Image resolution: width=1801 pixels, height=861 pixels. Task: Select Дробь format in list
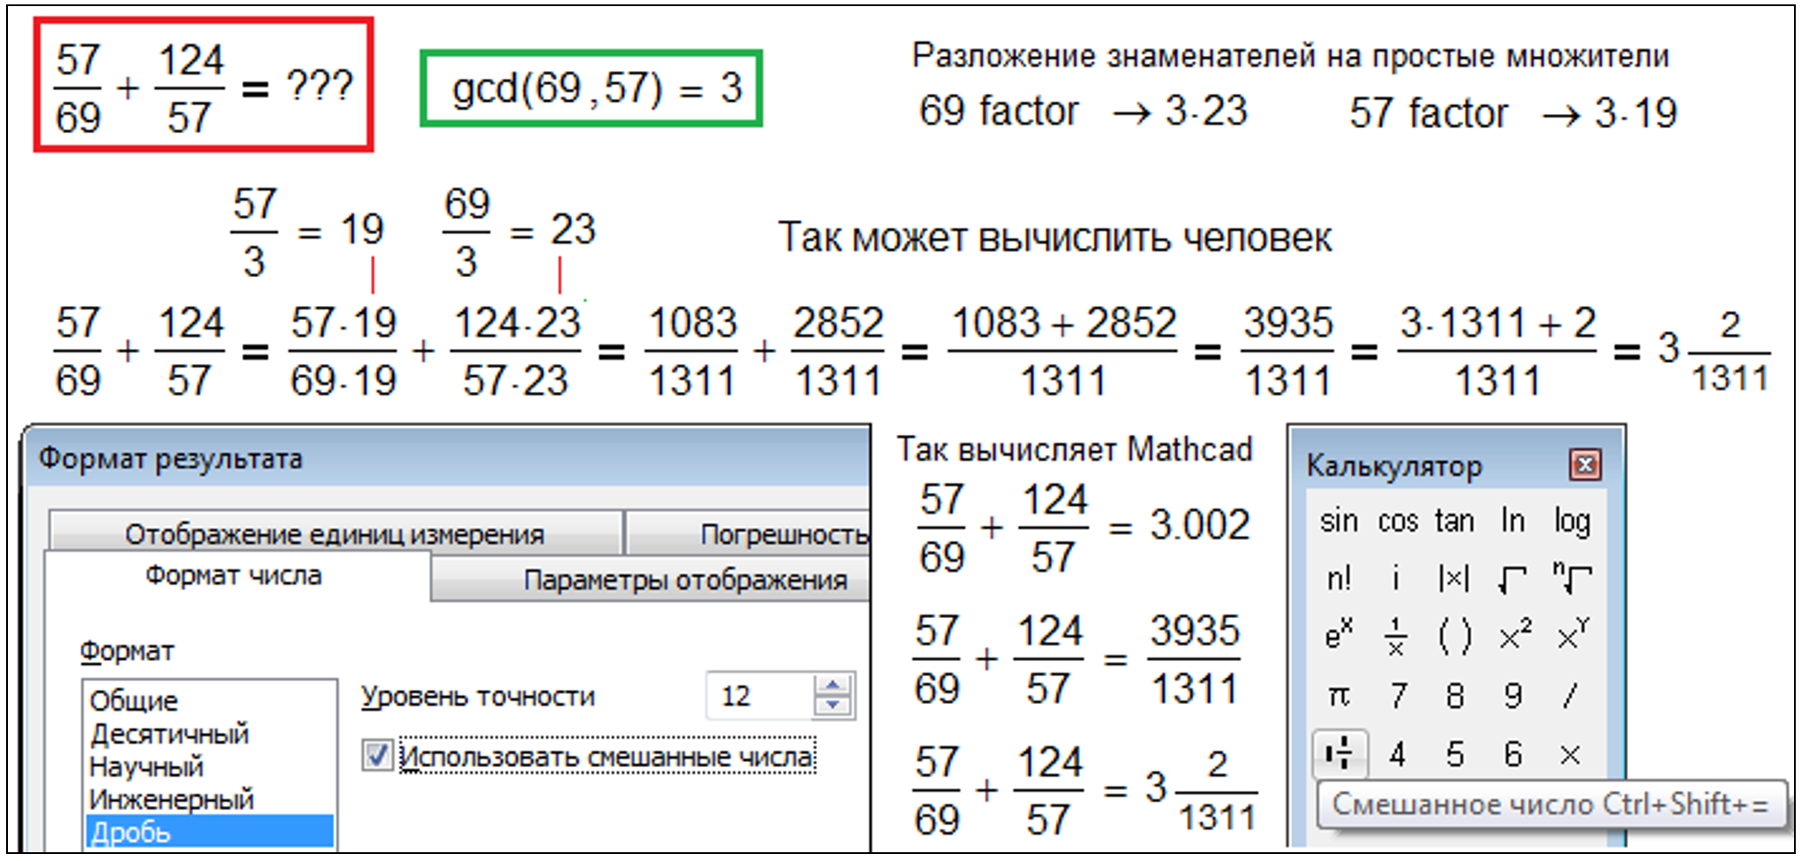coord(209,831)
